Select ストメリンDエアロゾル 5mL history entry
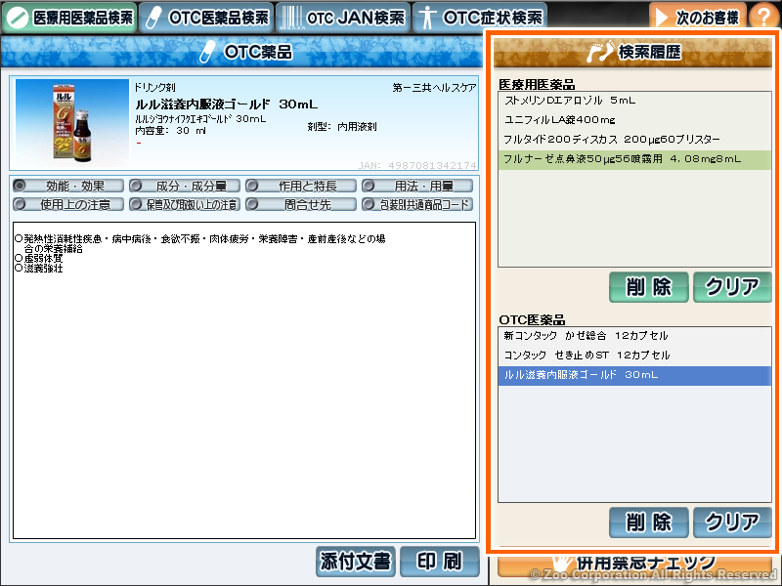 coord(634,101)
